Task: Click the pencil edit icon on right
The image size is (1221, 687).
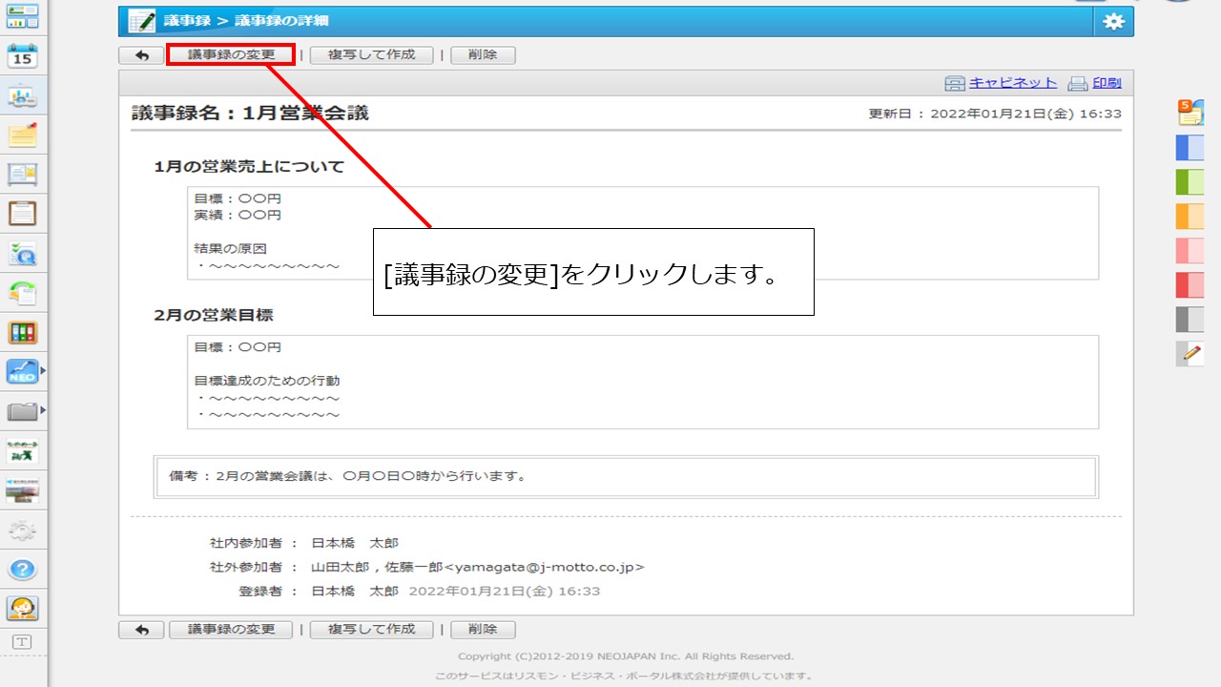Action: 1190,354
